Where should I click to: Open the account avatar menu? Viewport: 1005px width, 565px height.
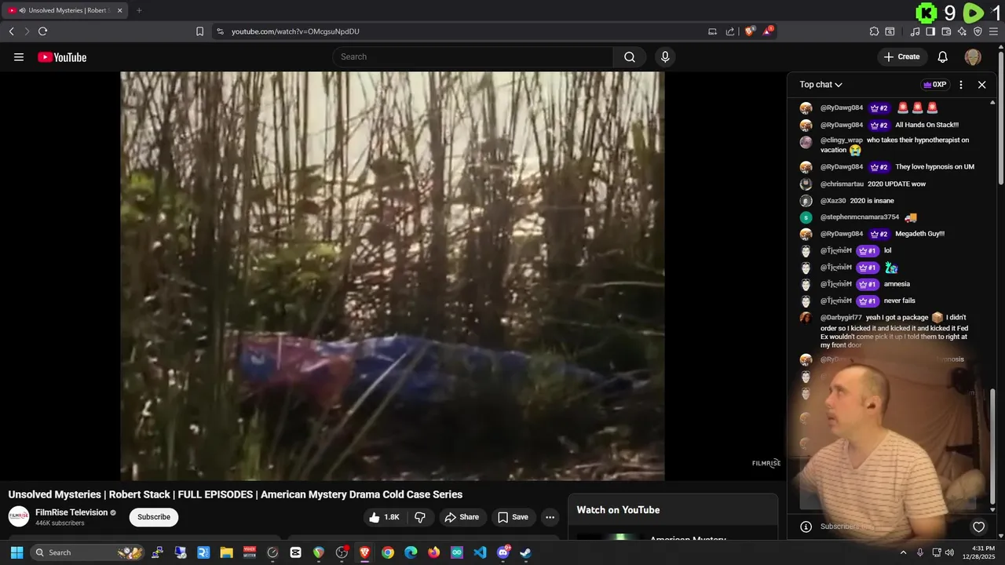point(973,56)
